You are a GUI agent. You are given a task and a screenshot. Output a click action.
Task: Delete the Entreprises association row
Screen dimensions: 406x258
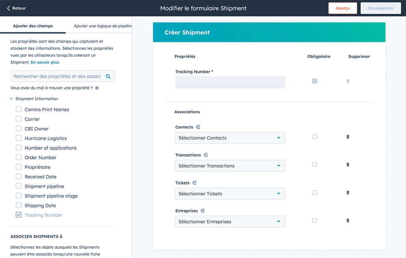tap(348, 221)
